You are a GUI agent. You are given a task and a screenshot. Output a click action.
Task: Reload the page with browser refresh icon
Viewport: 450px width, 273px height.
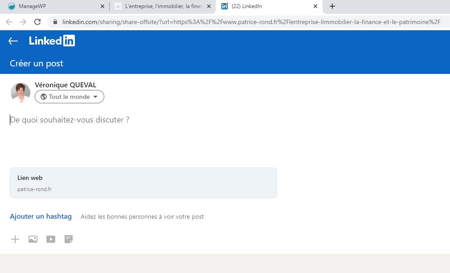37,22
